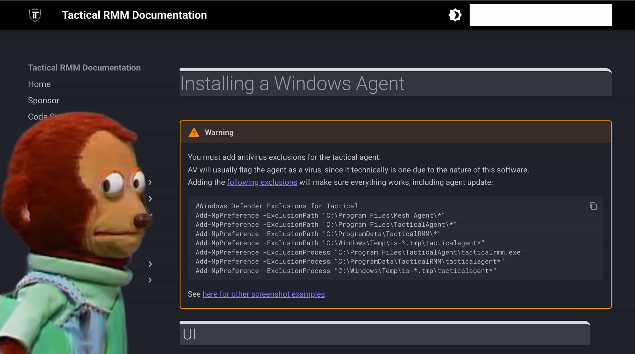Collapse the downward-pointing sidebar chevron
The width and height of the screenshot is (635, 354).
click(151, 214)
